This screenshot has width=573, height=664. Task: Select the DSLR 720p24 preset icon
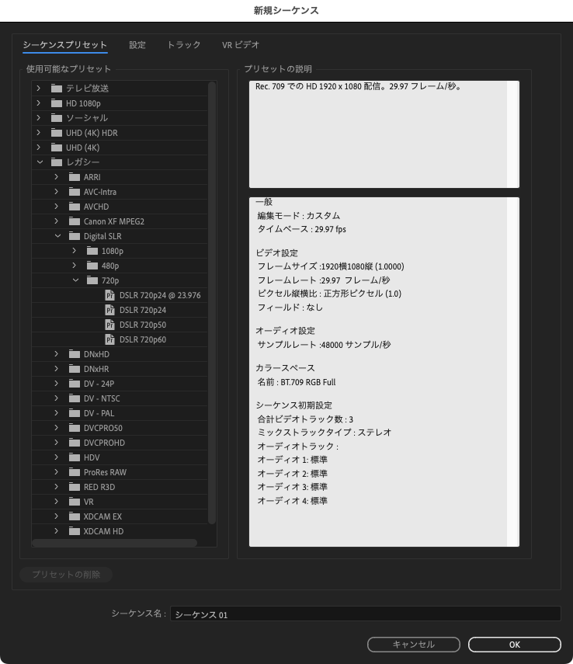109,310
